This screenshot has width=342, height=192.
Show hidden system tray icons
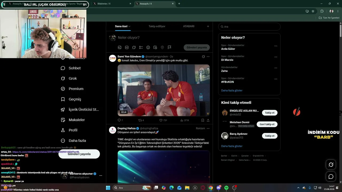[x=298, y=188]
